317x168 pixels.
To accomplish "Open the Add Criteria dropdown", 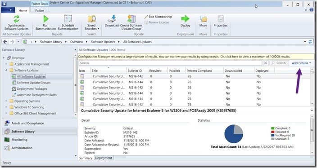I will pyautogui.click(x=301, y=63).
